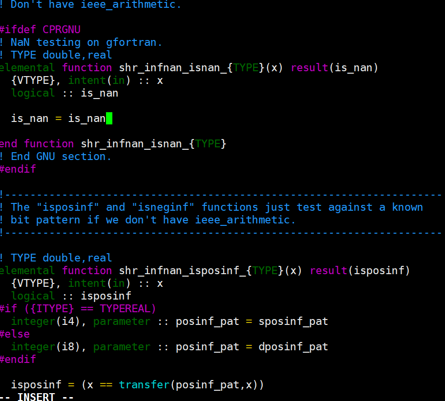Click '{VTYPE}, intent(in) :: x' under isposinf function
Image resolution: width=445 pixels, height=401 pixels.
tap(87, 283)
